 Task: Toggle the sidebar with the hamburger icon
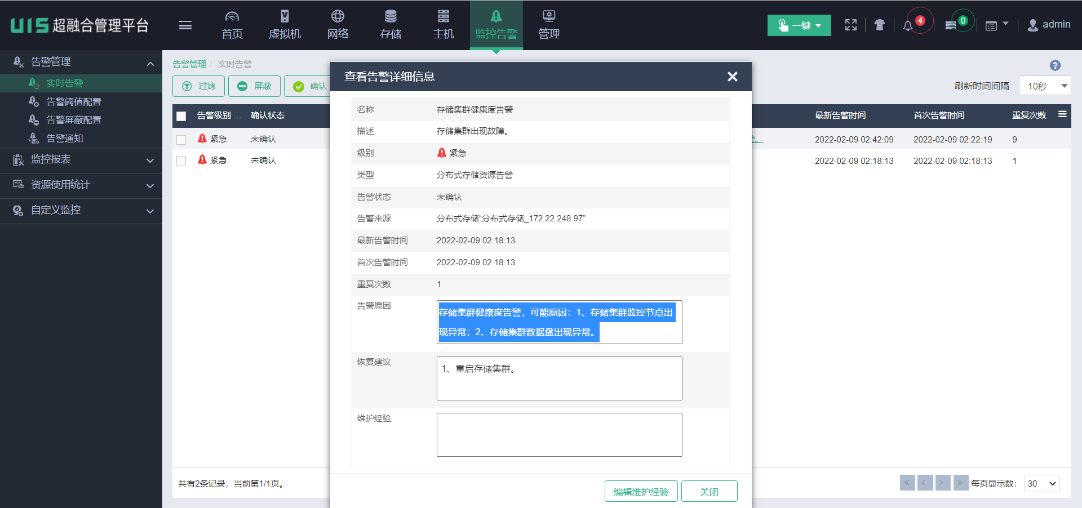pyautogui.click(x=185, y=25)
